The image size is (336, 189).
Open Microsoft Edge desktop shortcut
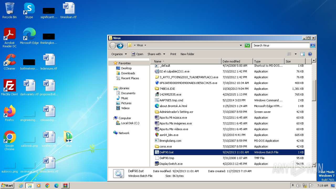point(29,36)
